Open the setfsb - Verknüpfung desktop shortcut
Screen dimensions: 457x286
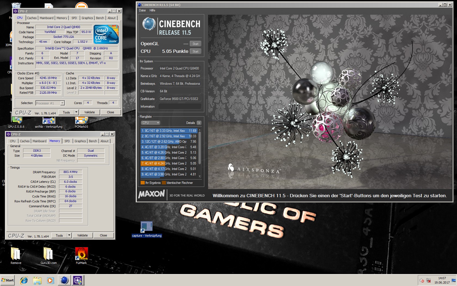(49, 122)
